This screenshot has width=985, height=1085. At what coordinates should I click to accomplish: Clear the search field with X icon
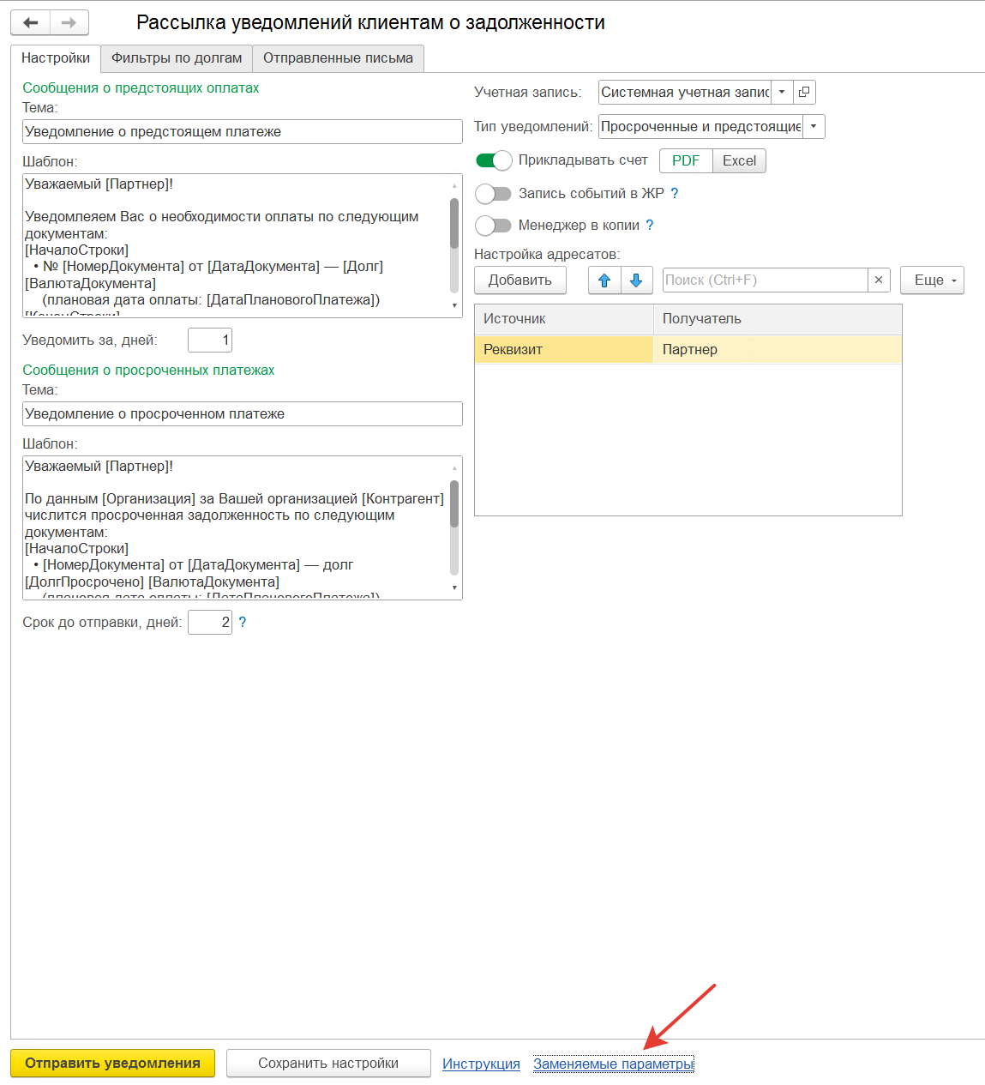click(x=879, y=280)
